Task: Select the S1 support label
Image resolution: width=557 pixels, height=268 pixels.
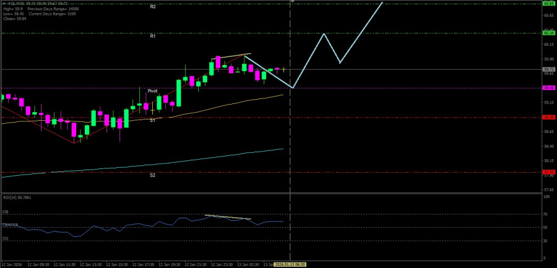Action: pyautogui.click(x=152, y=121)
